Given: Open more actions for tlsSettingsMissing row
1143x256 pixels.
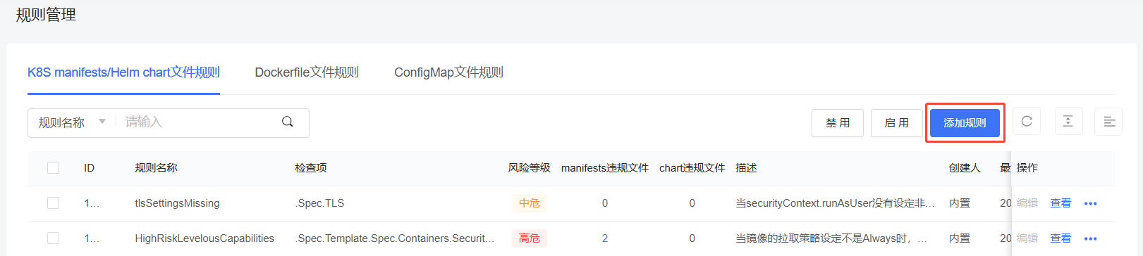Looking at the screenshot, I should (x=1090, y=203).
